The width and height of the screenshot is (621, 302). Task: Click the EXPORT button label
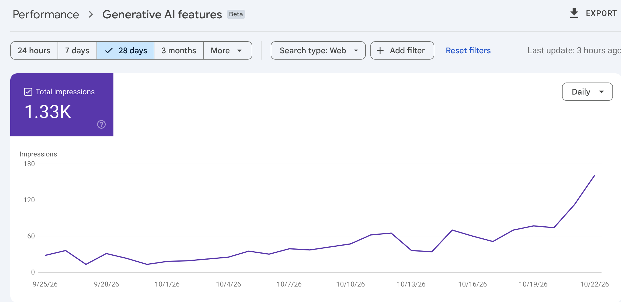(x=601, y=13)
